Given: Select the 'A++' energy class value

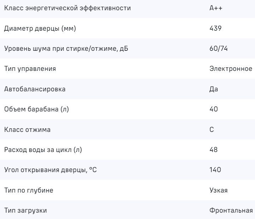Looking at the screenshot, I should coord(215,8).
